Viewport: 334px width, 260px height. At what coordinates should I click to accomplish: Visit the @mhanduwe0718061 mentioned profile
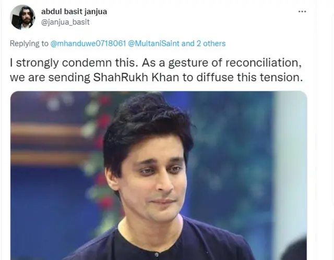[88, 44]
